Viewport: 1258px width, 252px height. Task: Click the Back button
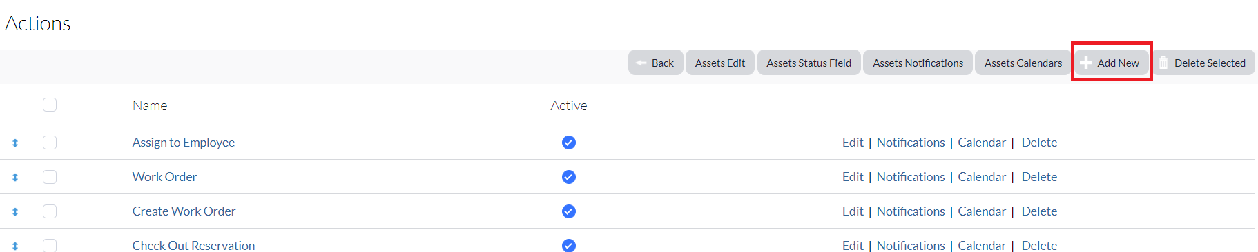[x=656, y=63]
